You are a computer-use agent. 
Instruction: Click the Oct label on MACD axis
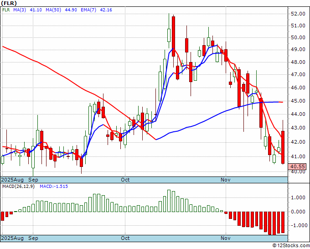(125, 238)
